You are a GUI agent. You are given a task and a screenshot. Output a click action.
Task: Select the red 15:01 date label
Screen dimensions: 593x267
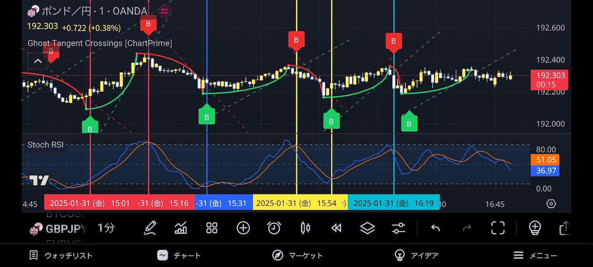click(x=90, y=203)
